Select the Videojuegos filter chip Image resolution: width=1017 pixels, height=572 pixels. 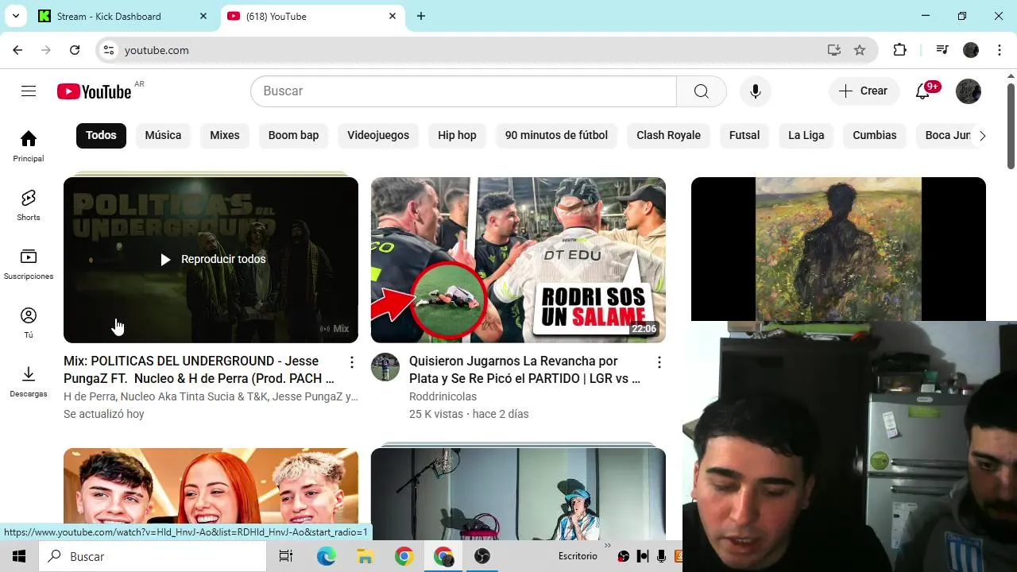point(378,135)
